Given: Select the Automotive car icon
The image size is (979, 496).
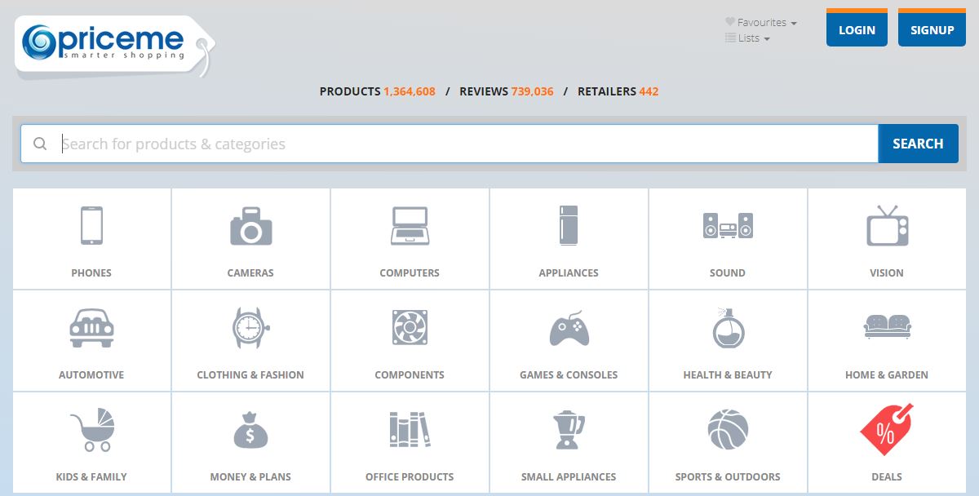Looking at the screenshot, I should (x=91, y=328).
